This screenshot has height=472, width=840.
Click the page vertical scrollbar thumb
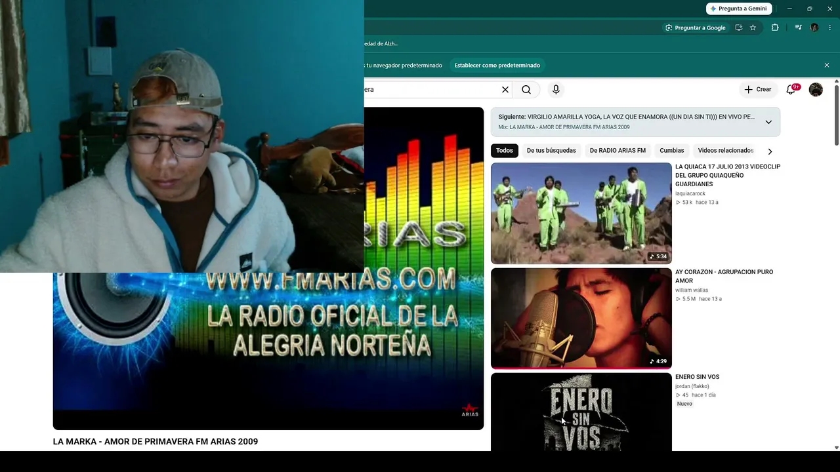pos(837,115)
